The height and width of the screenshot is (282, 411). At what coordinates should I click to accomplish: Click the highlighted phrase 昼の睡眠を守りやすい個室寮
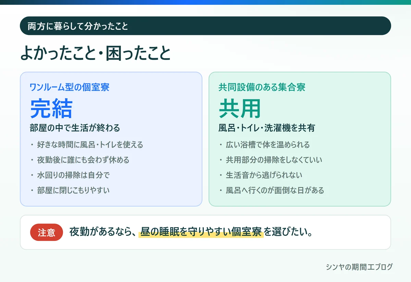(201, 232)
